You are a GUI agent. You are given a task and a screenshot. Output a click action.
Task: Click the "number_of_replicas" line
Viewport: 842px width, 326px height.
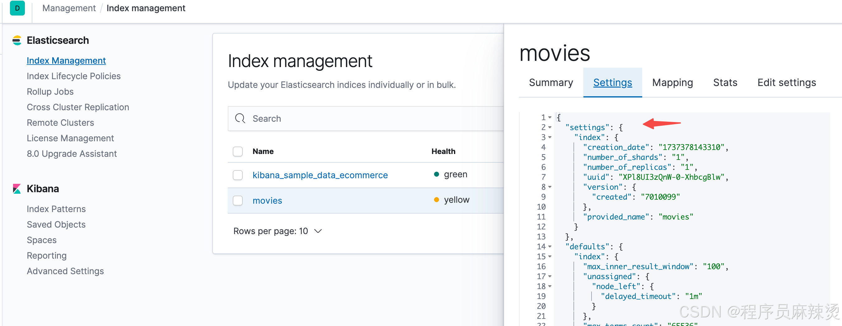pos(640,167)
